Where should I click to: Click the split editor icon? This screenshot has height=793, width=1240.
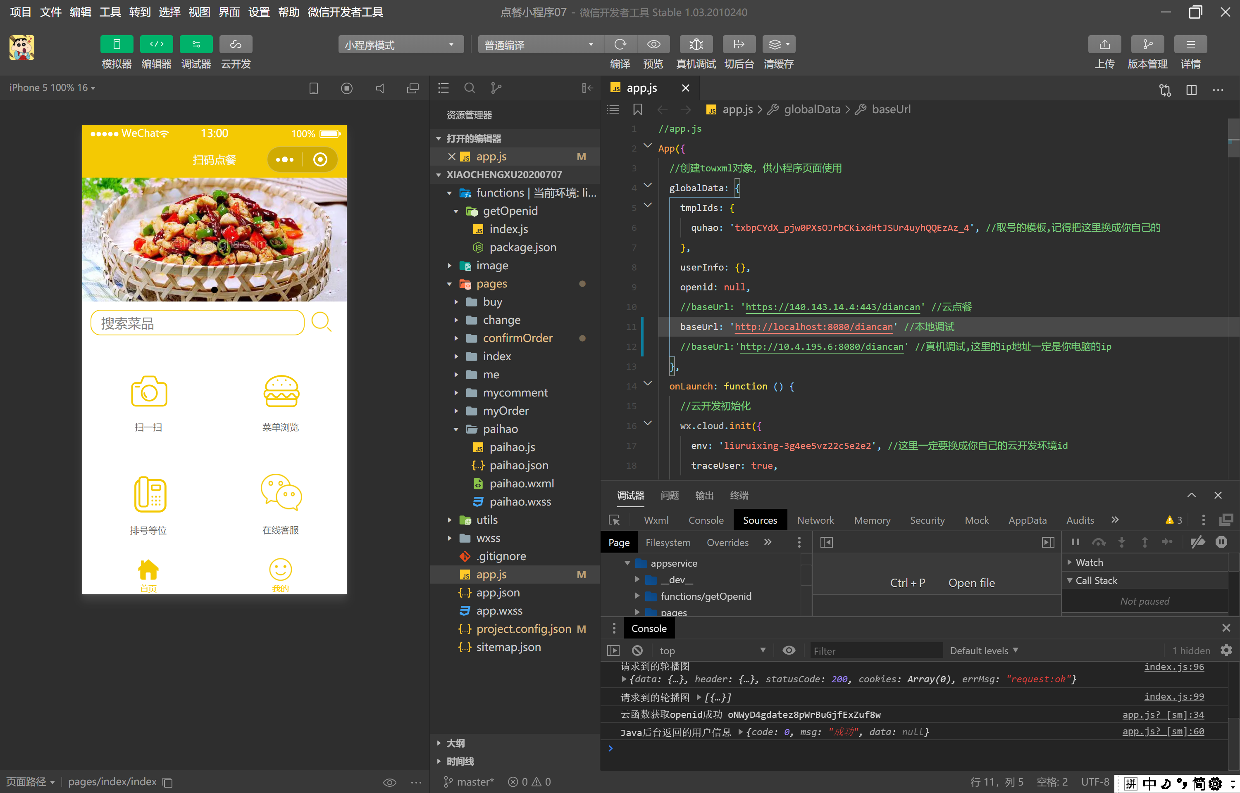1191,90
